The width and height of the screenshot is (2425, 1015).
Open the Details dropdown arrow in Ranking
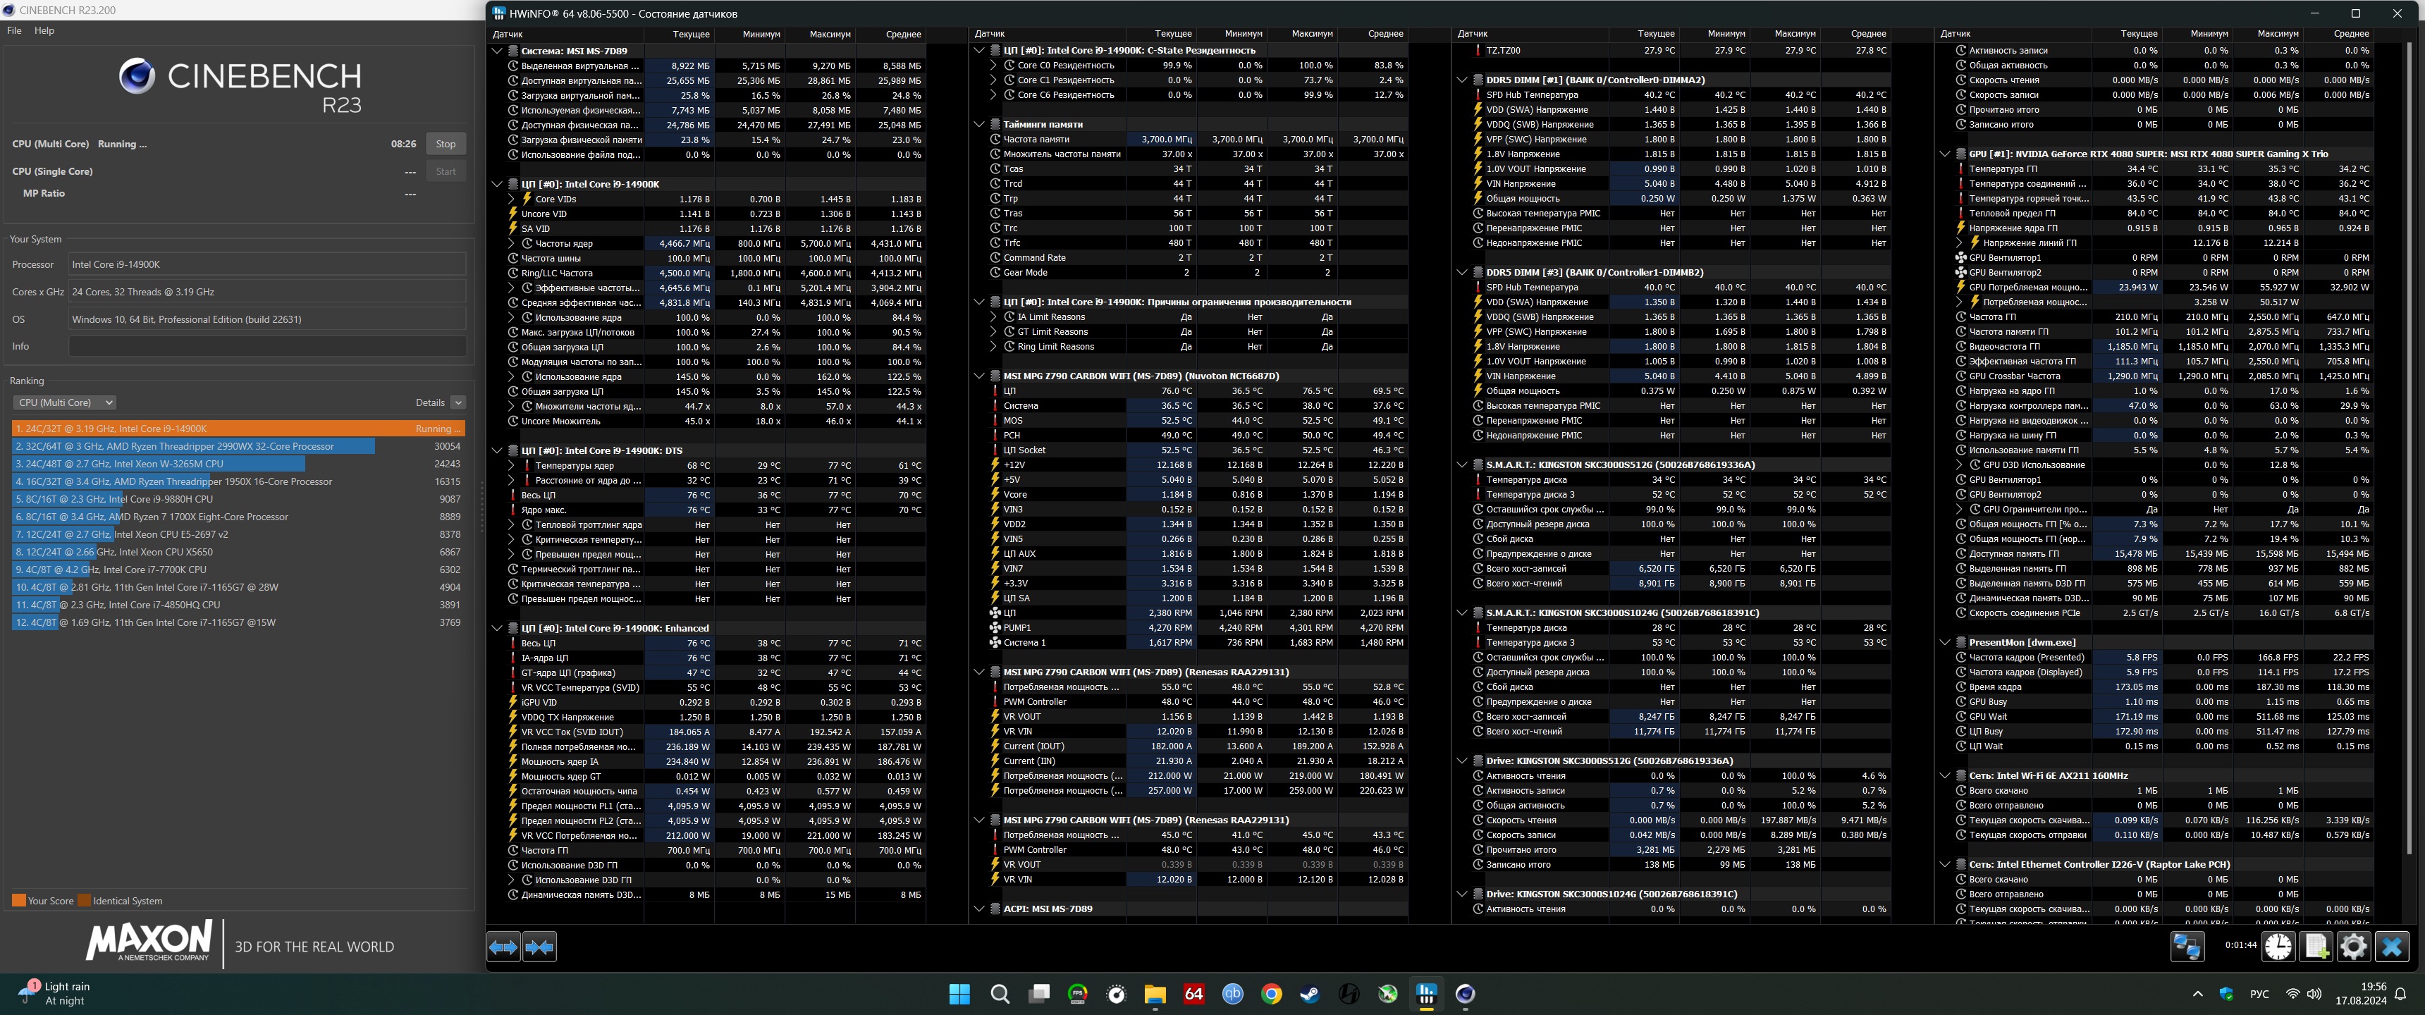point(458,402)
